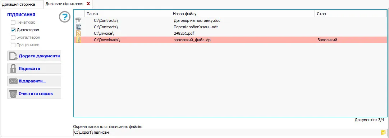Viewport: 389px width, 138px height.
Task: Sort by the Папка column header
Action: tap(128, 14)
